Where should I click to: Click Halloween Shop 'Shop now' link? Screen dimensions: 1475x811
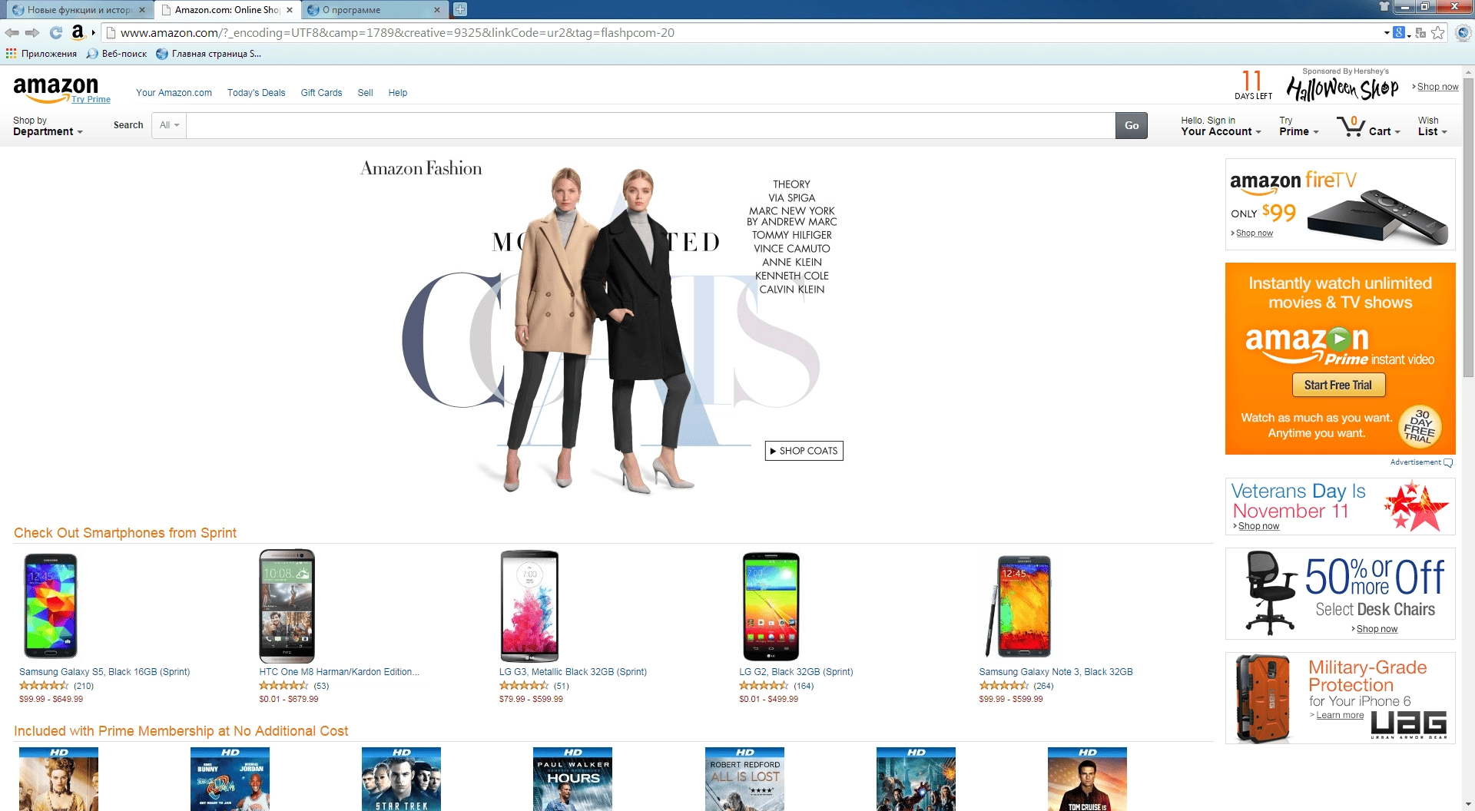click(x=1437, y=87)
